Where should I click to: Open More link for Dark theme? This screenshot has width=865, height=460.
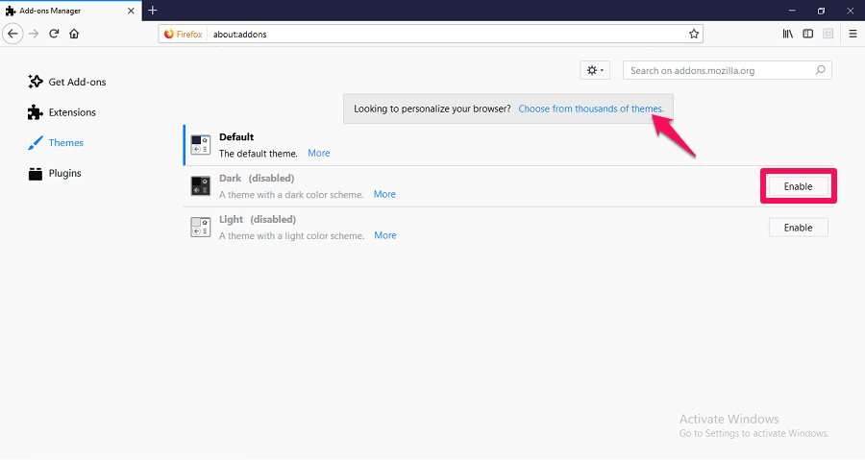384,194
